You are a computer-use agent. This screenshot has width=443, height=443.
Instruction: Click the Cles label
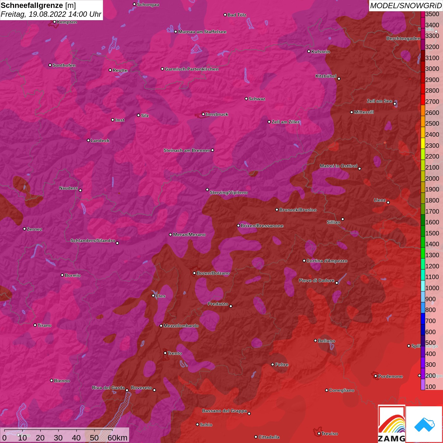pos(160,296)
